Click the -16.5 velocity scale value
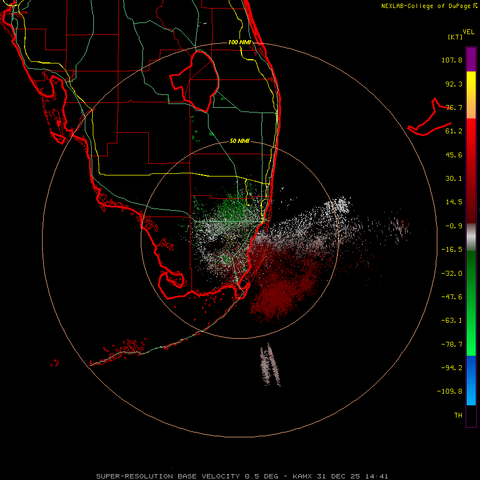The width and height of the screenshot is (480, 480). click(452, 250)
